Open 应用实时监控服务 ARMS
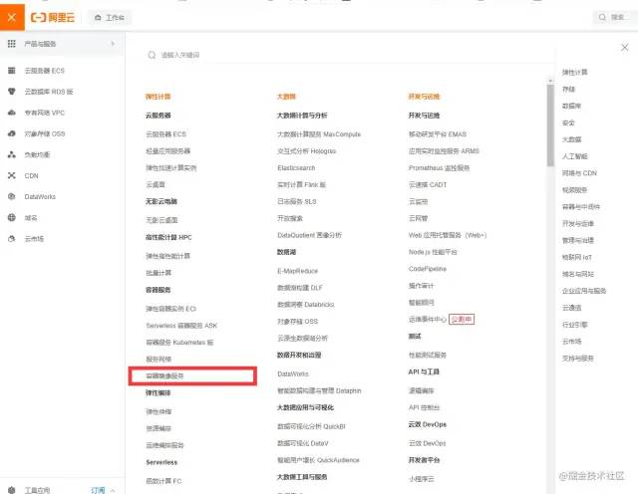Viewport: 638px width, 494px height. 444,150
